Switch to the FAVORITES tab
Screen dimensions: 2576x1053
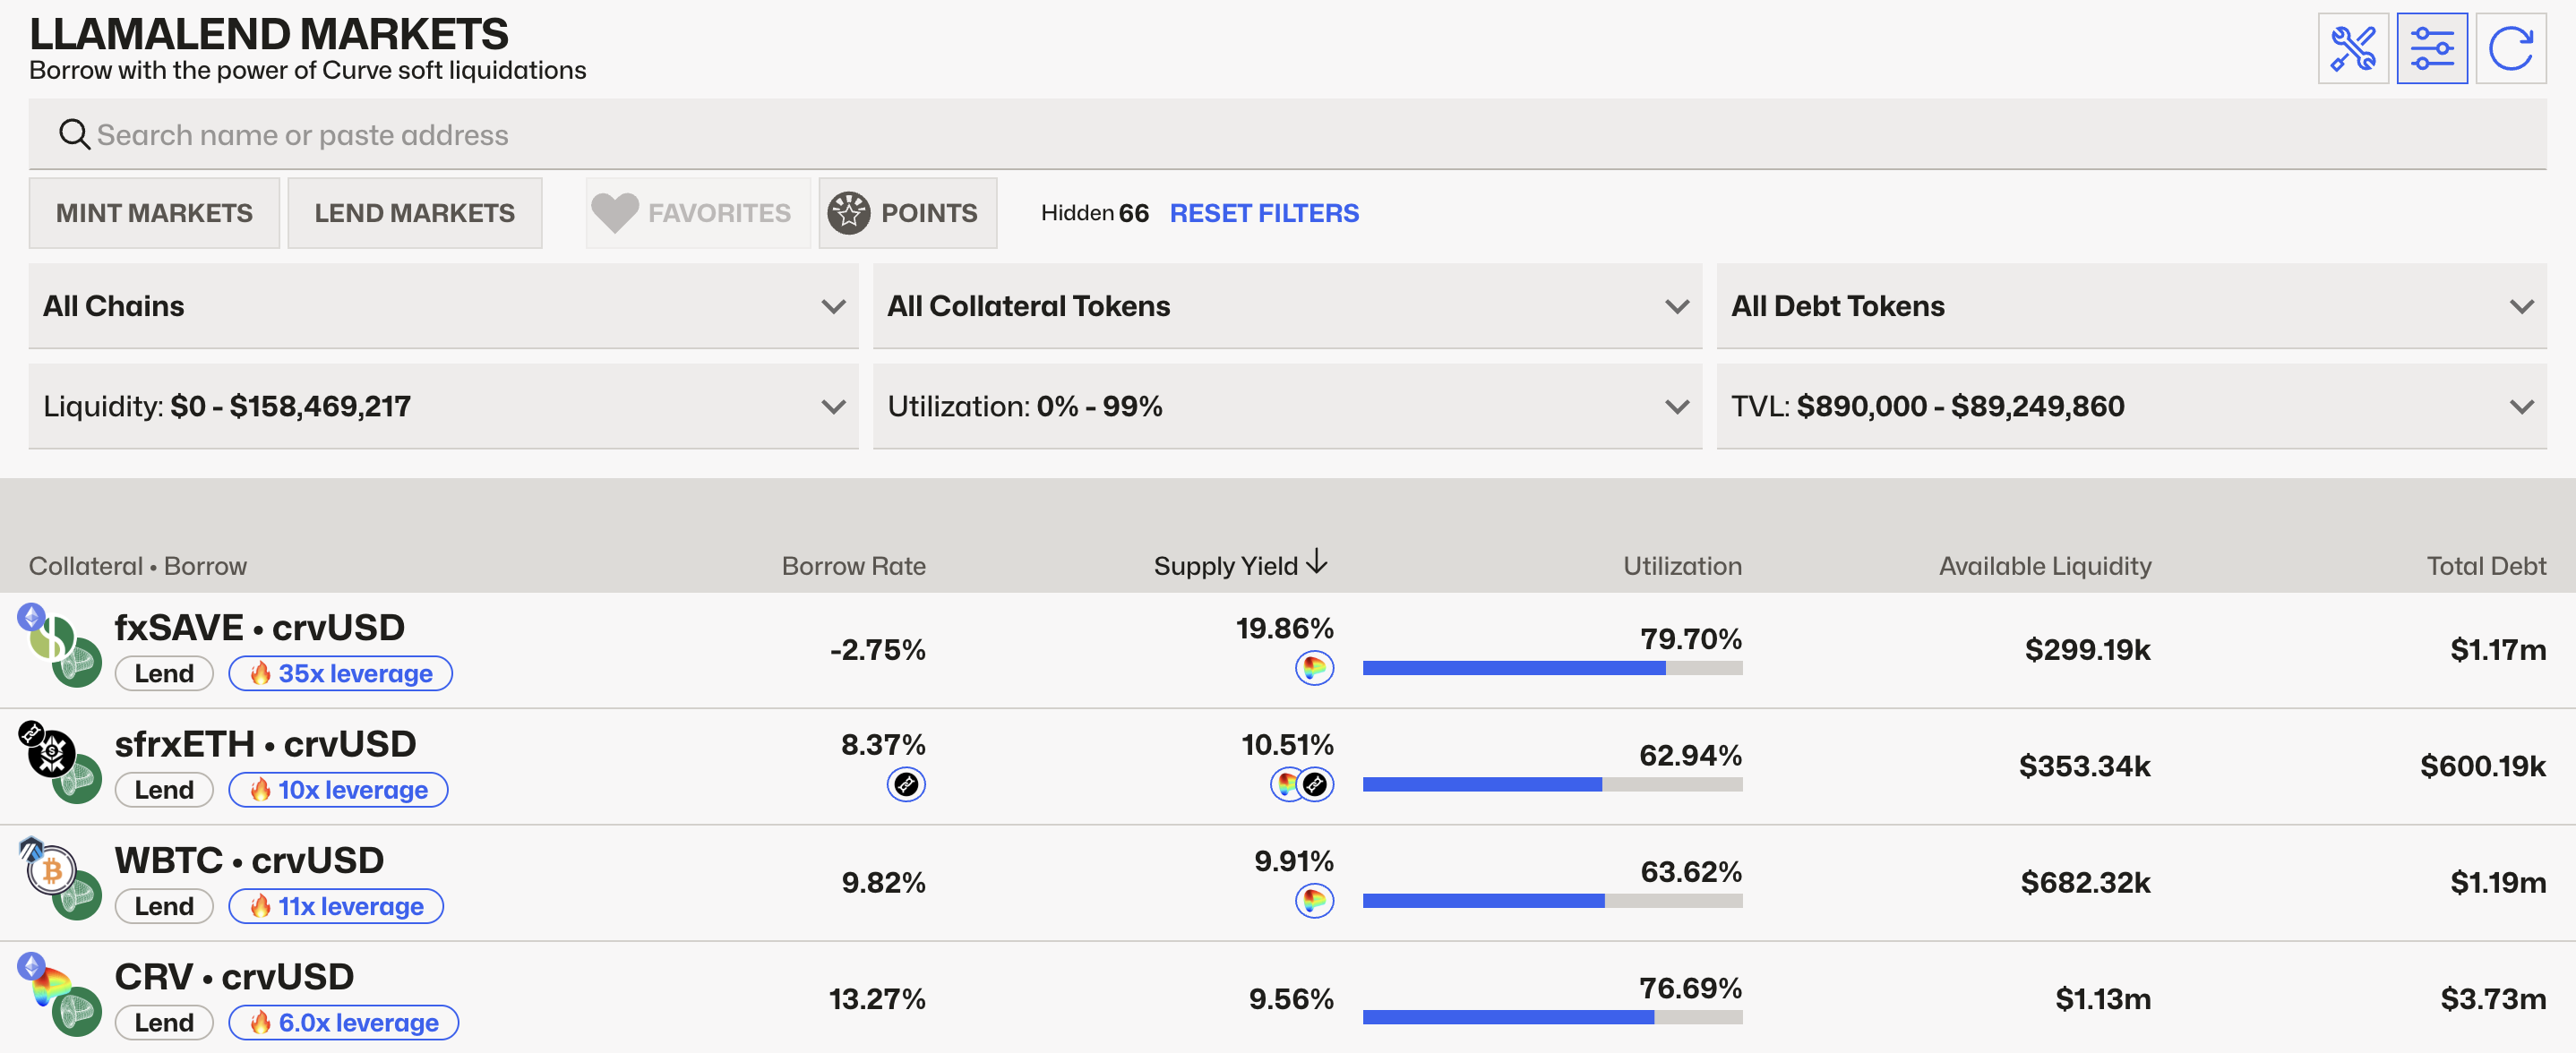[x=697, y=212]
